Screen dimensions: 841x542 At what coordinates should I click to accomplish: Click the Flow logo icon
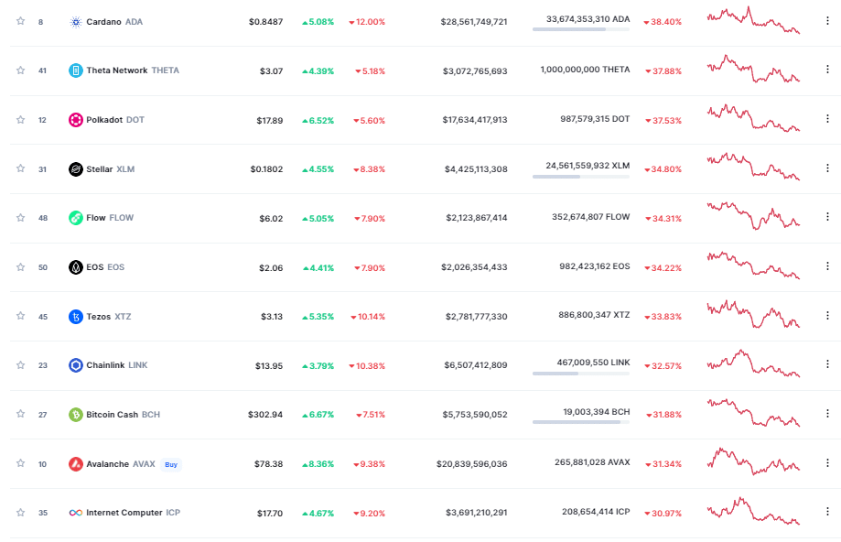point(76,218)
